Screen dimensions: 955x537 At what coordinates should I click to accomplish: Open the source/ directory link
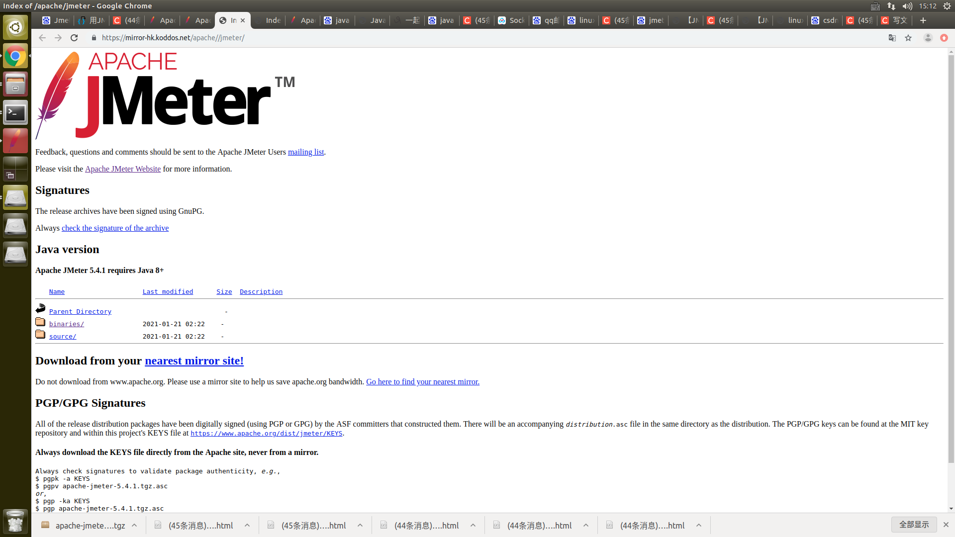tap(63, 337)
